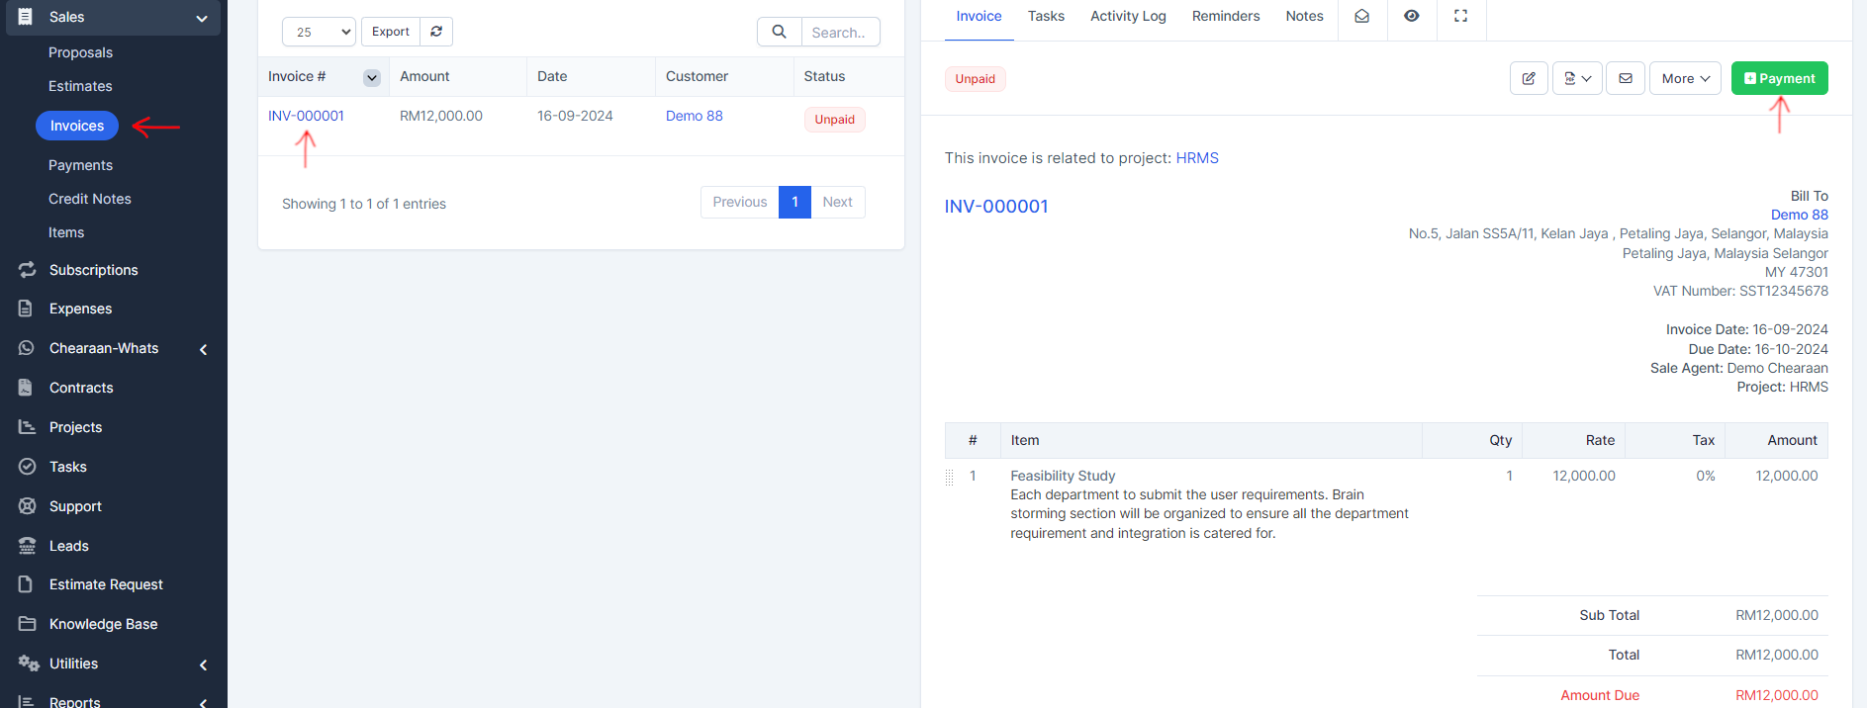Screen dimensions: 1867x708
Task: Open Credit Notes in the sidebar
Action: tap(90, 199)
